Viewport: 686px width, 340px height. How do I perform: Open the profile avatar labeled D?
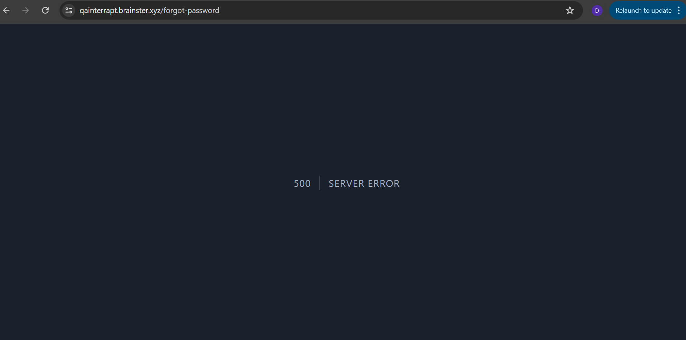click(x=597, y=11)
